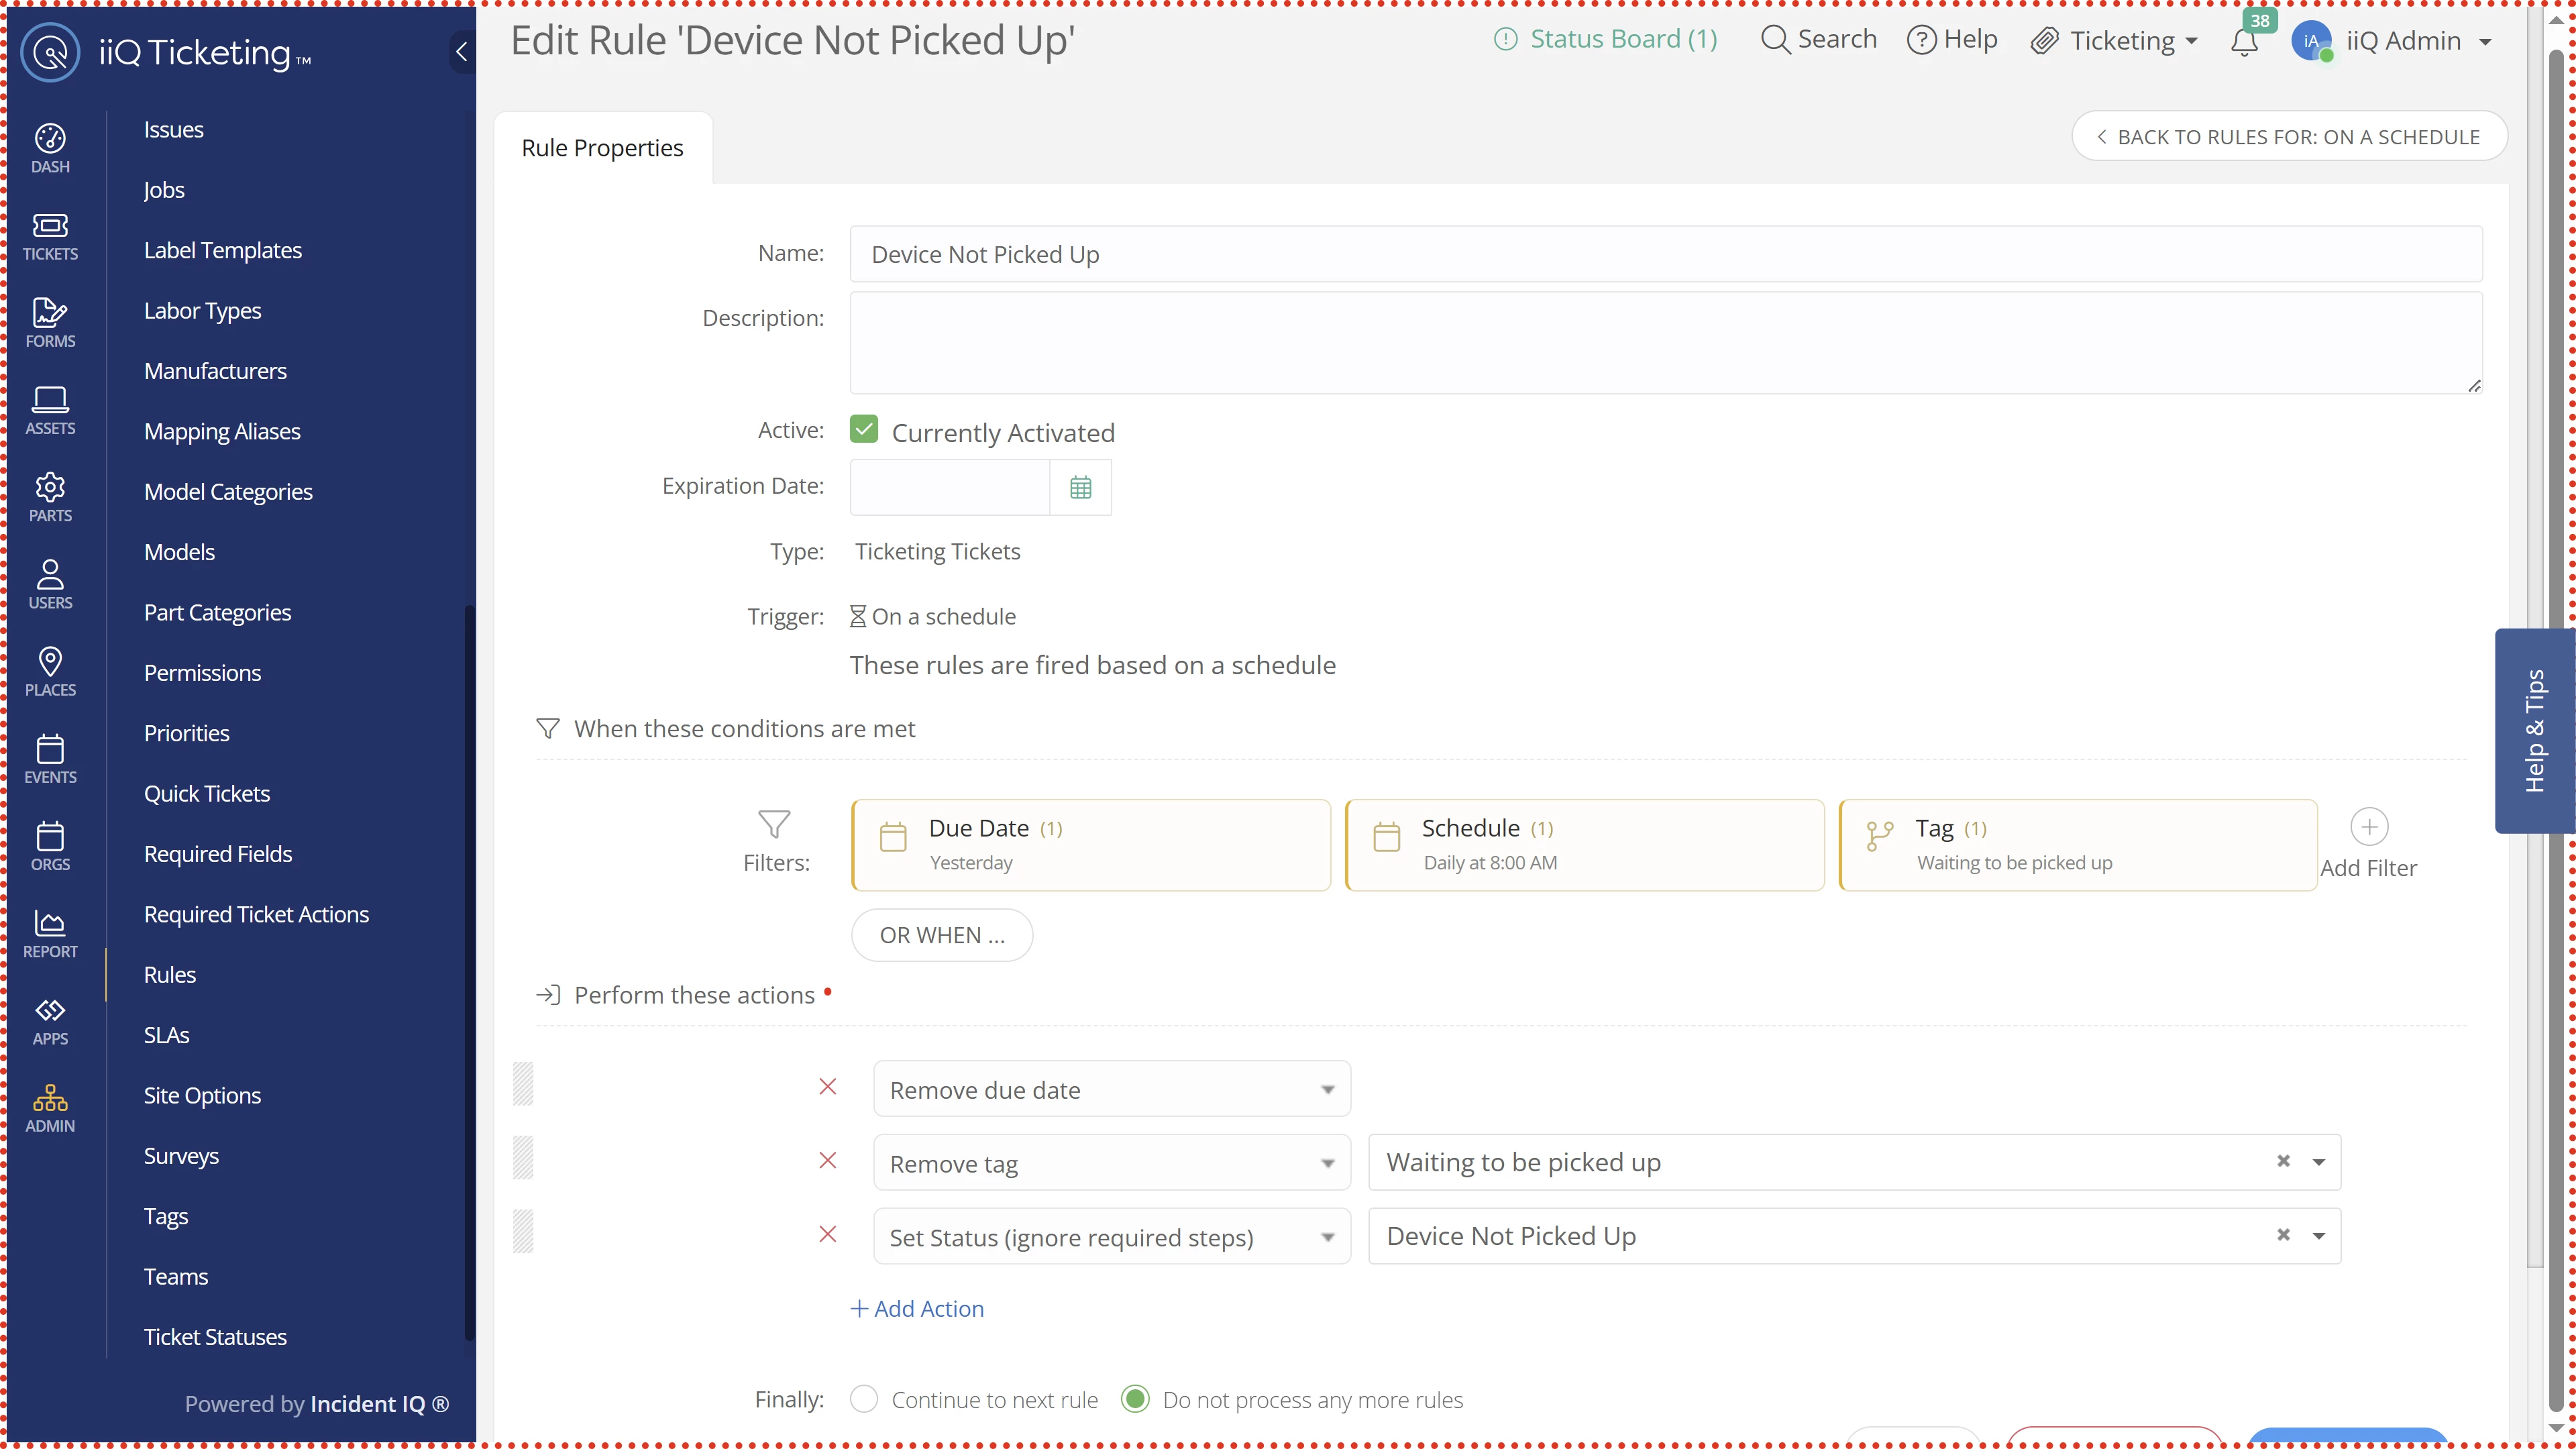
Task: Click into the Description text area
Action: point(1665,342)
